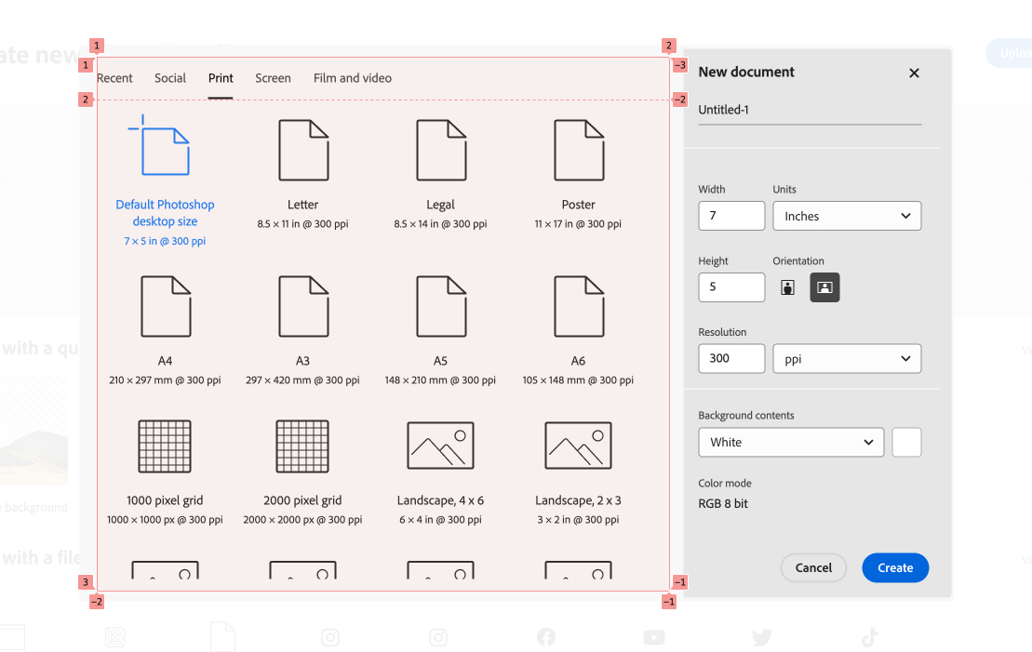This screenshot has width=1032, height=652.
Task: Switch to the Social tab
Action: (170, 78)
